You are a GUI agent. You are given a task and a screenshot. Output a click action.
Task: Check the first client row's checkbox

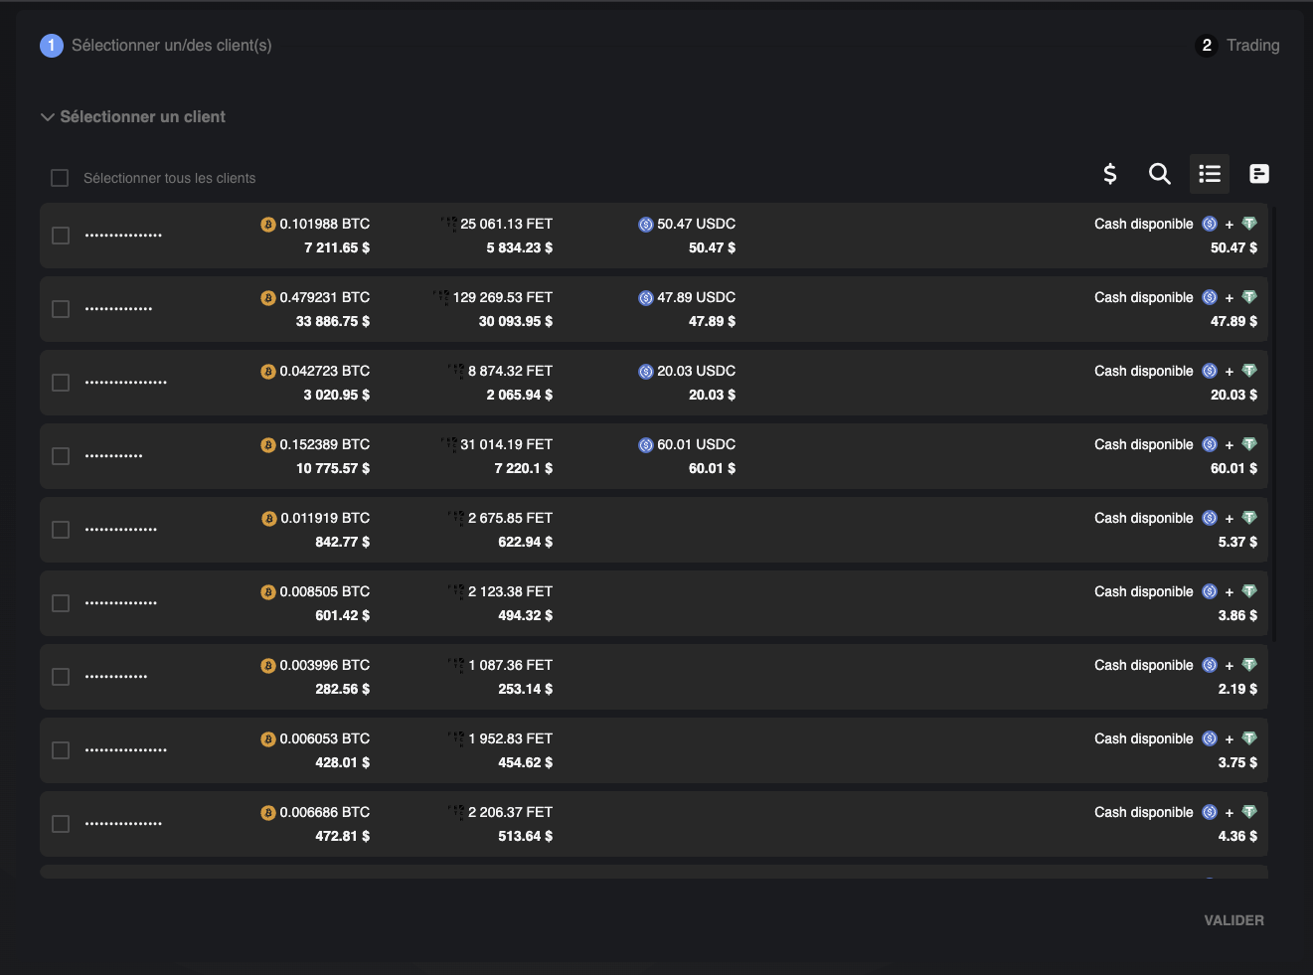coord(60,236)
